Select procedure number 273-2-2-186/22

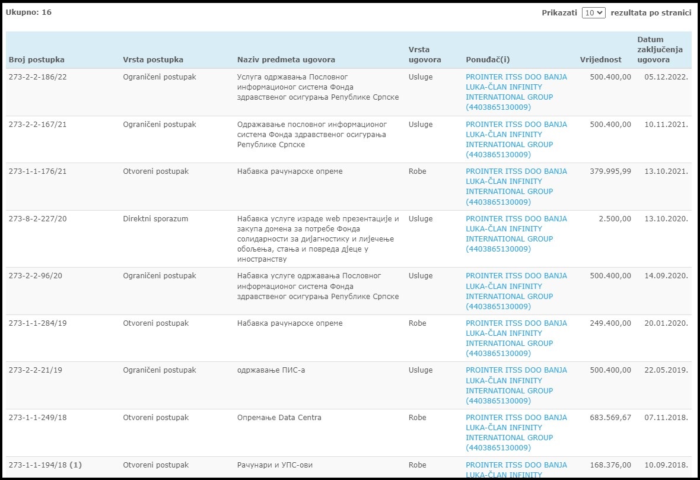(37, 77)
